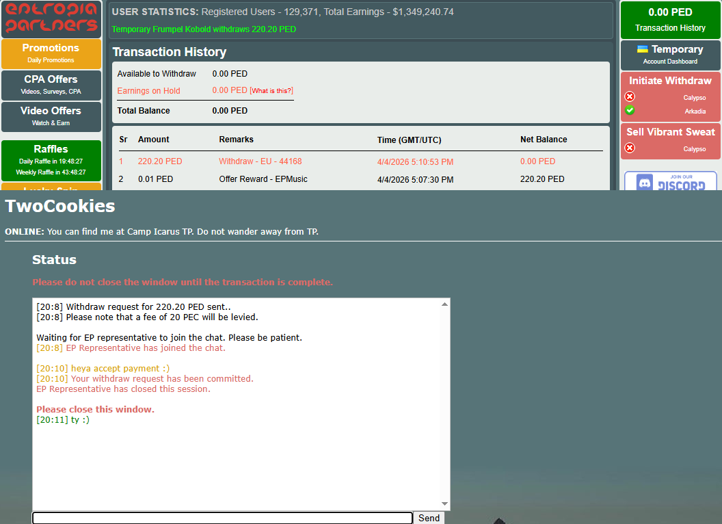This screenshot has width=722, height=524.
Task: Open the 0.00 PED Transaction History button
Action: pyautogui.click(x=670, y=20)
